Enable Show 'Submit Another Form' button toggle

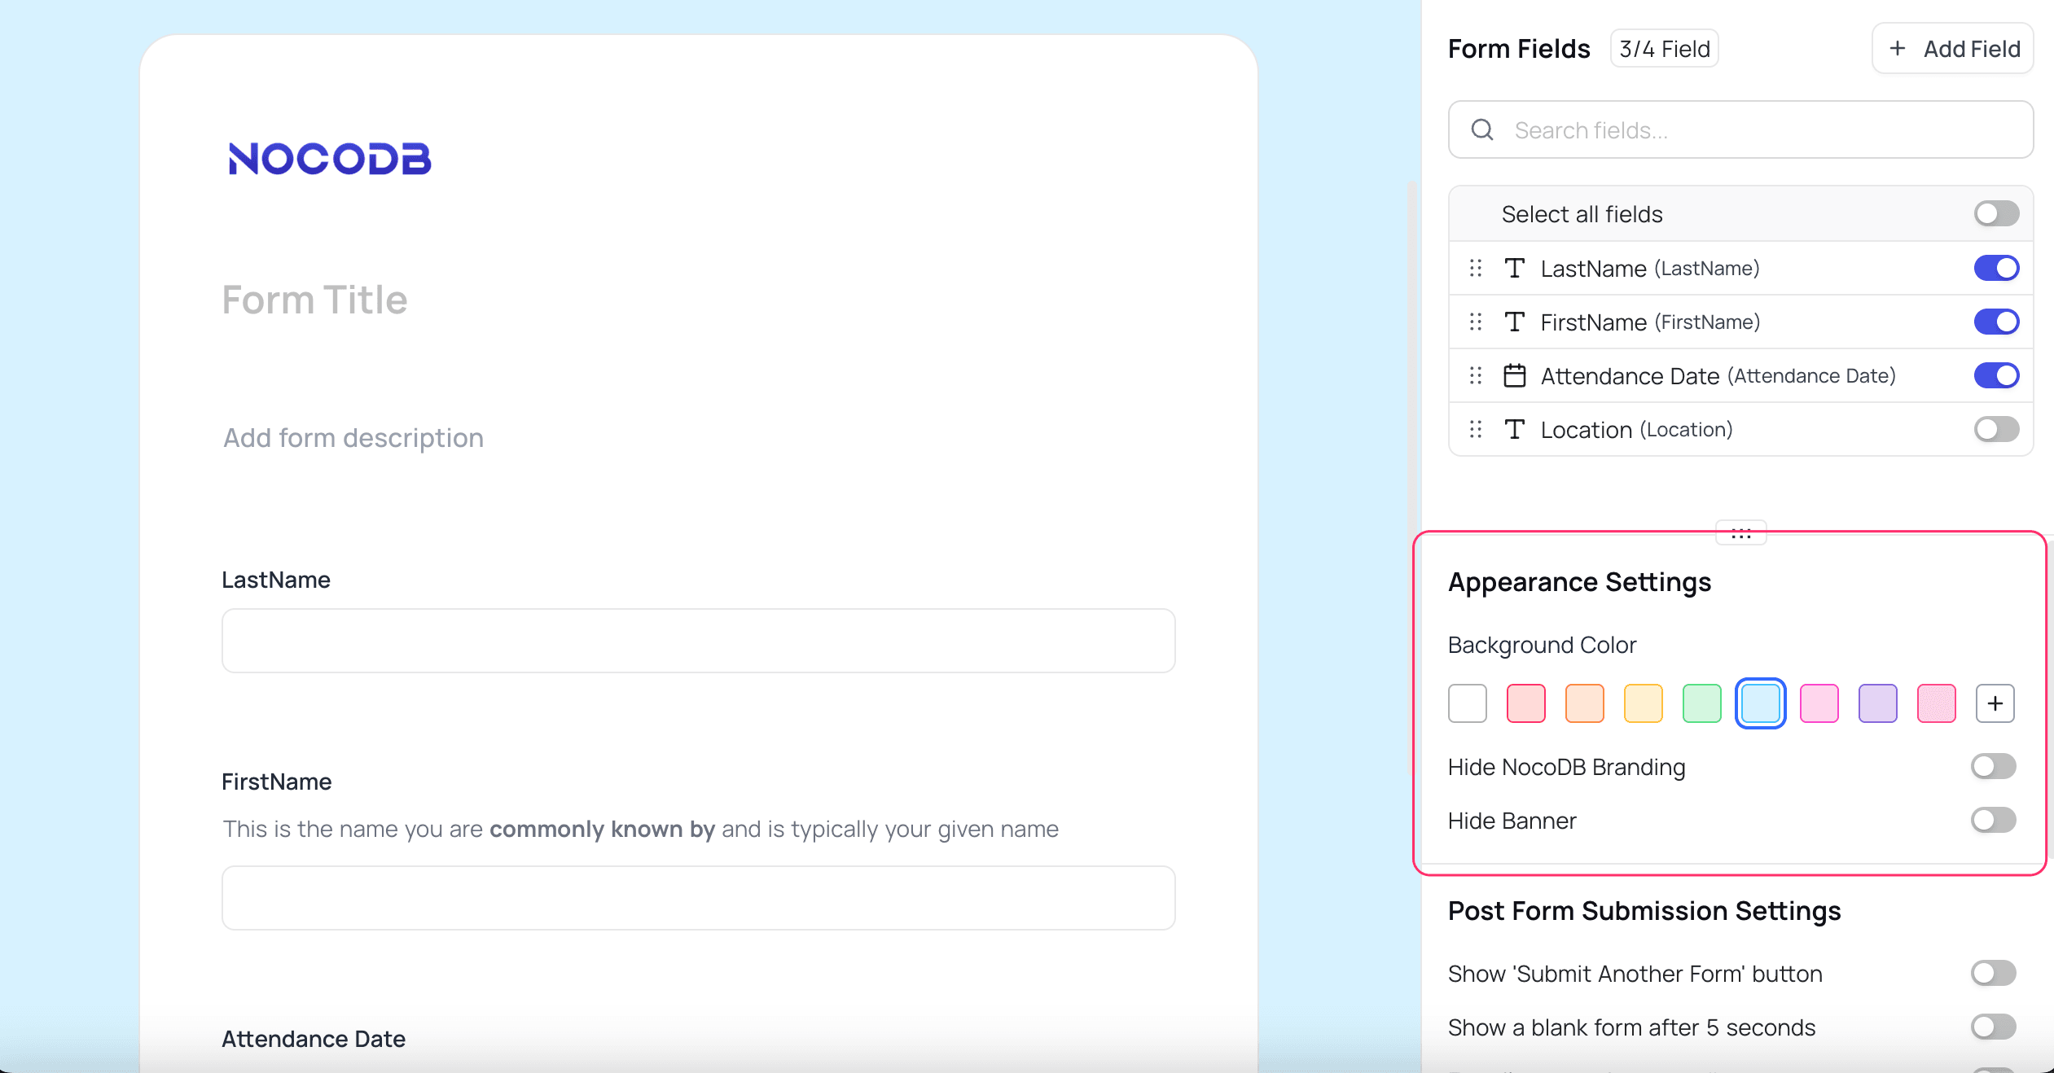pyautogui.click(x=1992, y=974)
